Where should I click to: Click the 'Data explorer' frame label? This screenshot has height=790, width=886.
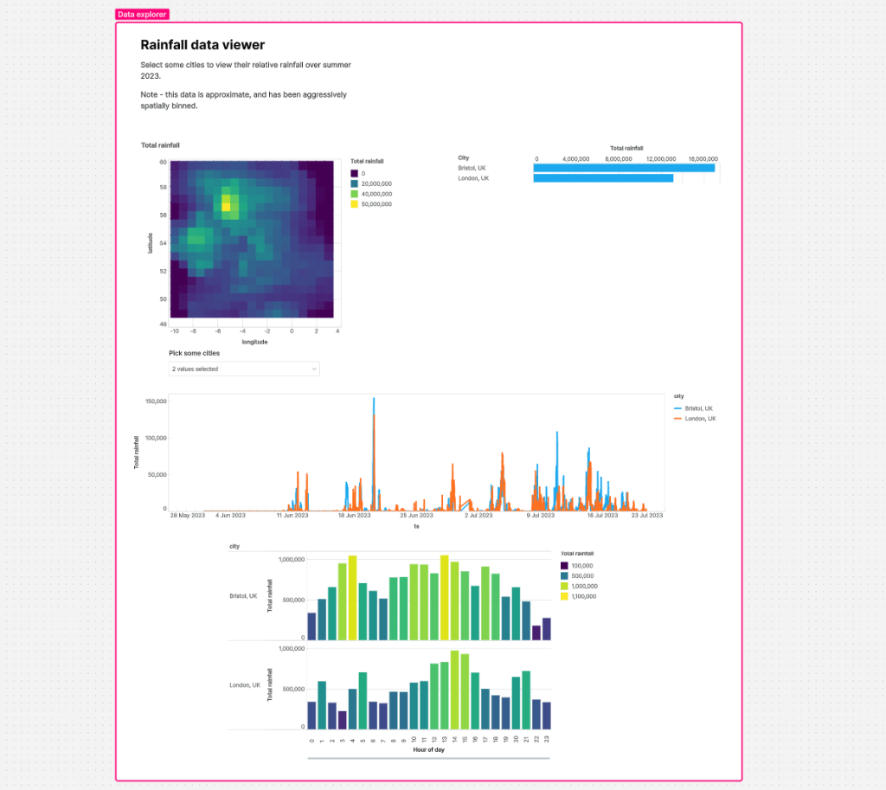tap(143, 15)
